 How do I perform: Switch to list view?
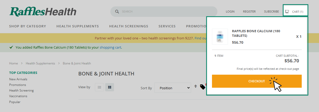pos(99,87)
